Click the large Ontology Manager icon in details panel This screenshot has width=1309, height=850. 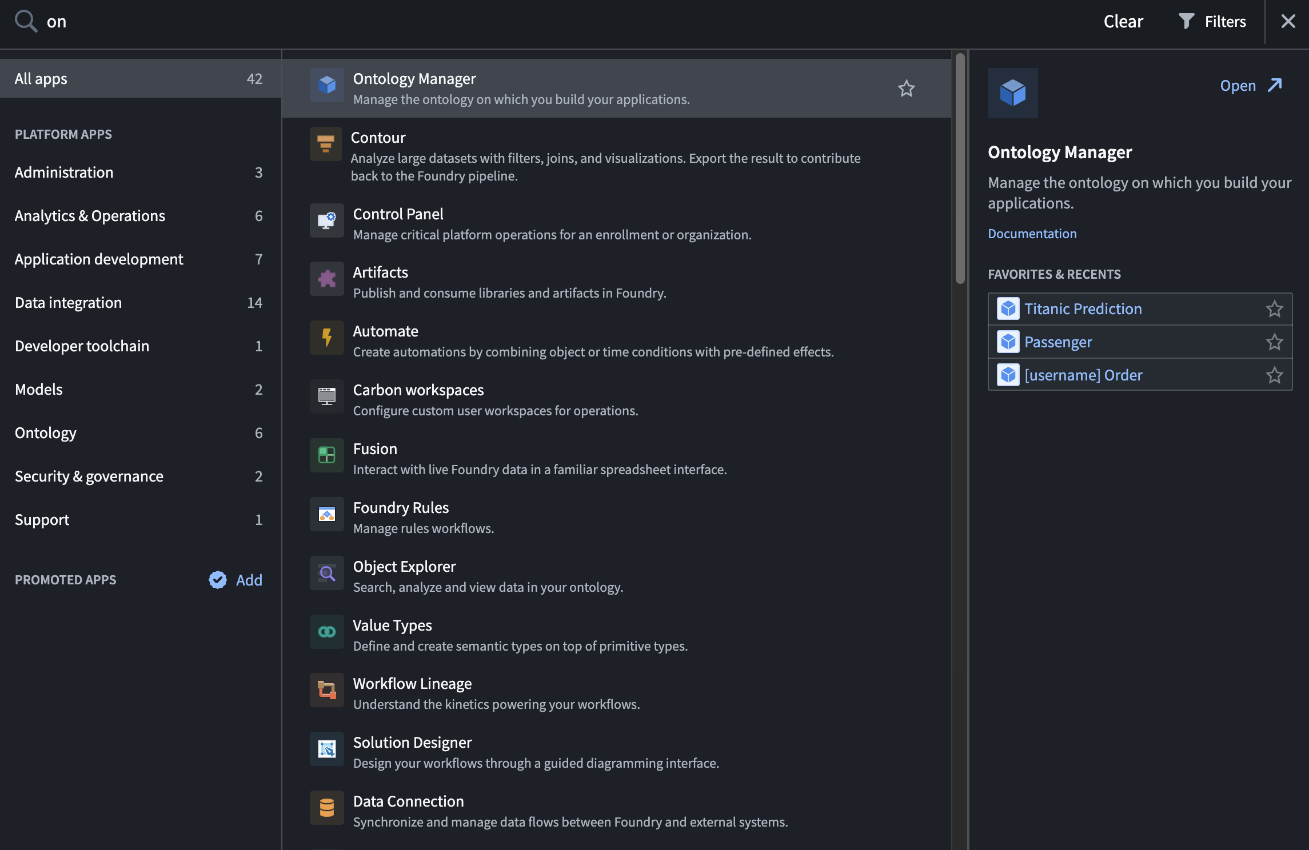click(1013, 93)
